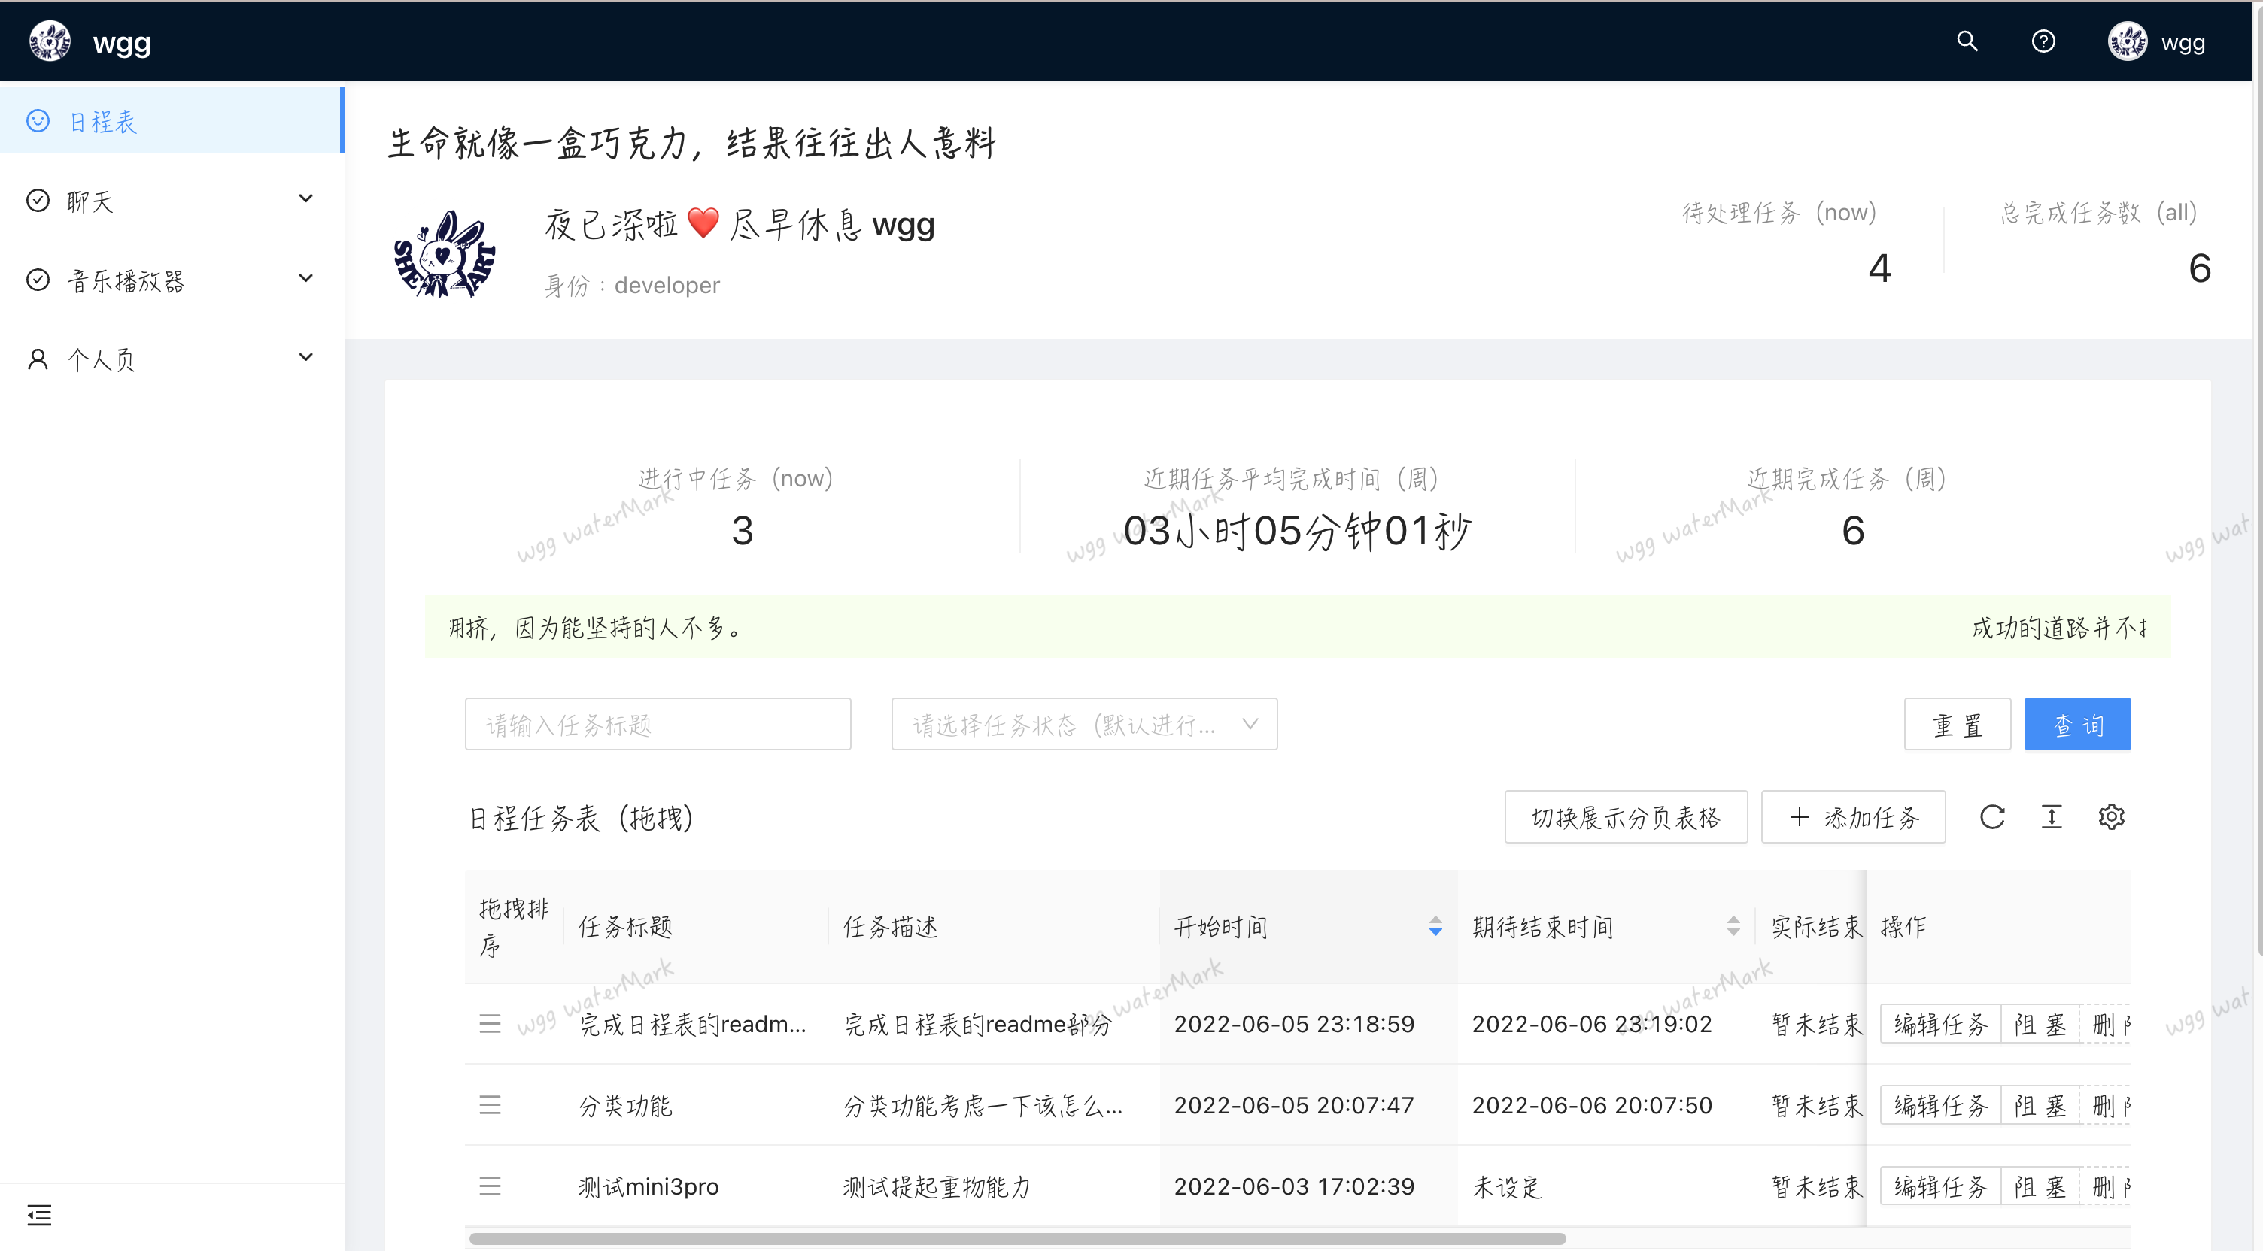Select 日程表 in the sidebar

point(172,120)
